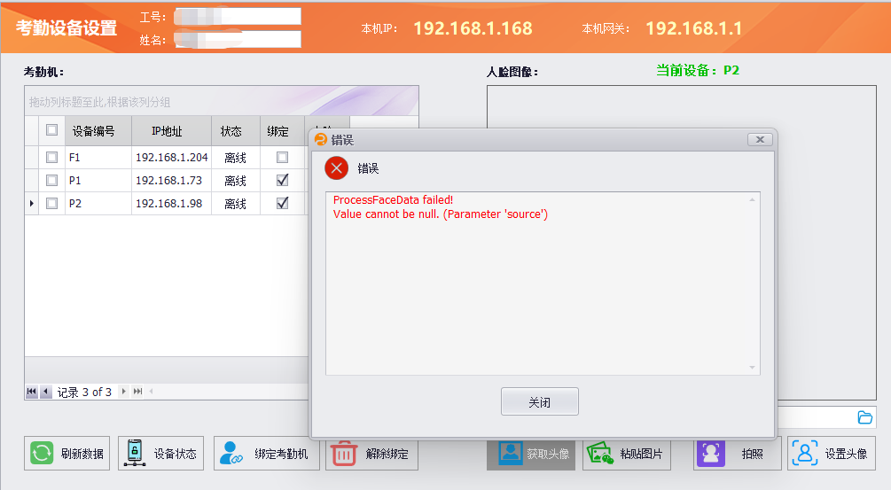Click the 拍照 purple camera icon

click(x=711, y=454)
